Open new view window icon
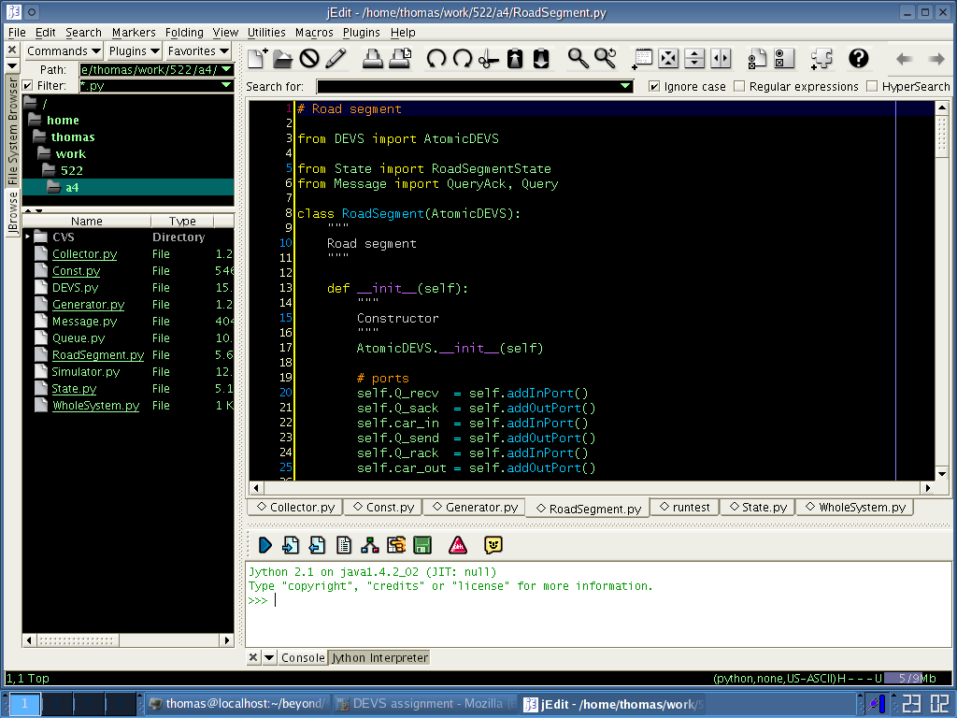957x718 pixels. [642, 58]
